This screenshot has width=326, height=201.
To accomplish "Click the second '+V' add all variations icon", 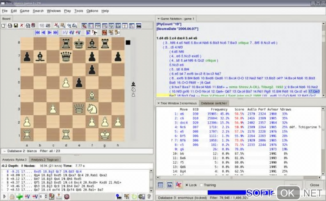I will (x=35, y=197).
